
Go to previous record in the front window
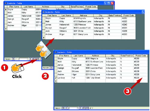(x=67, y=108)
